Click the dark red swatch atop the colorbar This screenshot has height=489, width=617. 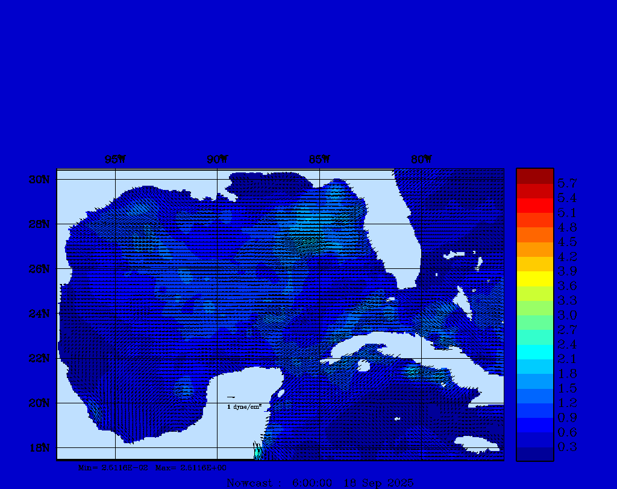click(534, 176)
